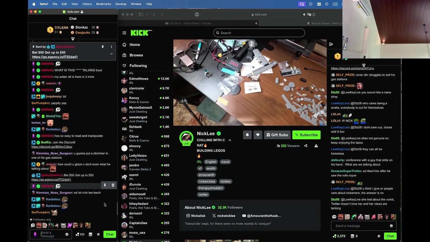
Task: Click the stream video player
Action: coord(250,83)
